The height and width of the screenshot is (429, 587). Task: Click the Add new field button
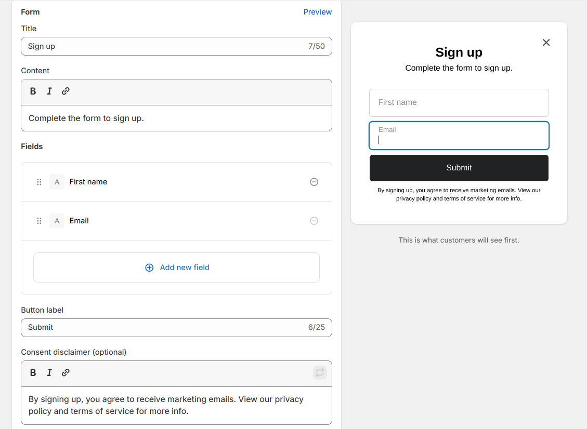click(176, 267)
